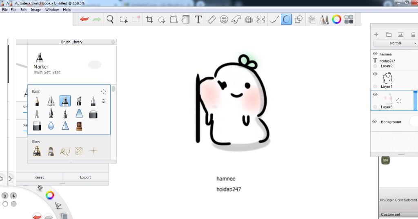Open the Layer3 dotted marking menu
Viewport: 418px width, 219px height.
pos(399,101)
